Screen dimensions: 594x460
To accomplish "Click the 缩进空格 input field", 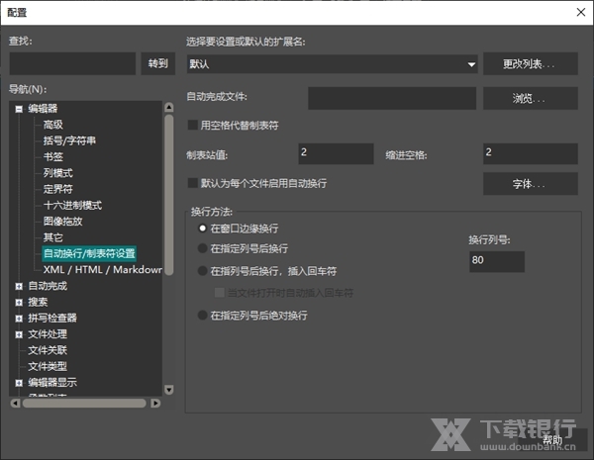I will pos(530,153).
